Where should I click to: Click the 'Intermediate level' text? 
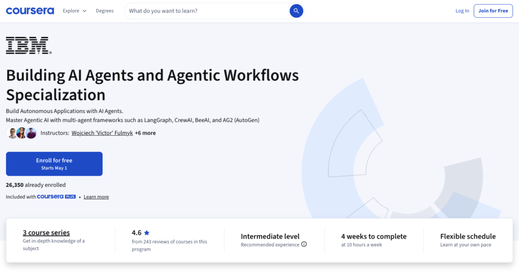tap(270, 236)
